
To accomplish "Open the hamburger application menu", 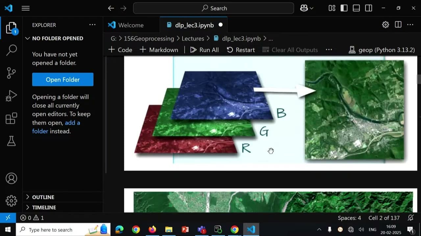I will [26, 8].
